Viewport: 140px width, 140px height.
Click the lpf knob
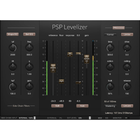point(13,48)
